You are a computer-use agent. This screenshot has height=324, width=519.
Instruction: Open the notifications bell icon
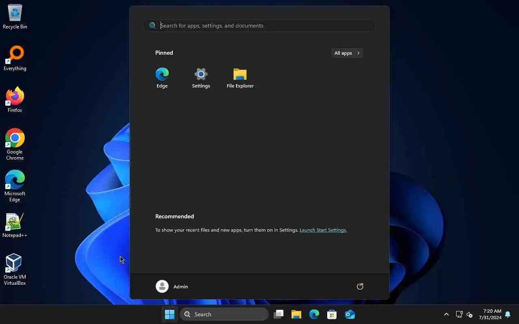pos(508,314)
